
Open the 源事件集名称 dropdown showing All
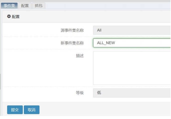pos(132,30)
